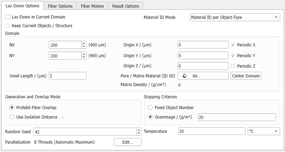Screen dimensions: 285x152
Task: Click the Voxel Length input field
Action: coord(68,76)
